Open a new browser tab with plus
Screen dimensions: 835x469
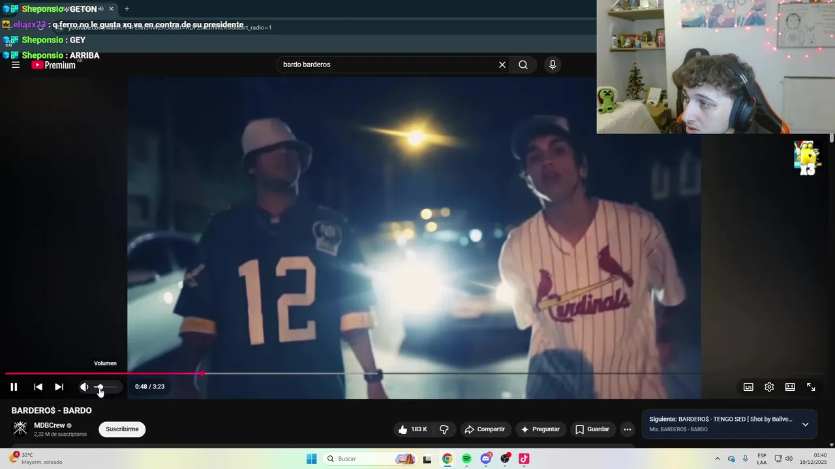127,9
